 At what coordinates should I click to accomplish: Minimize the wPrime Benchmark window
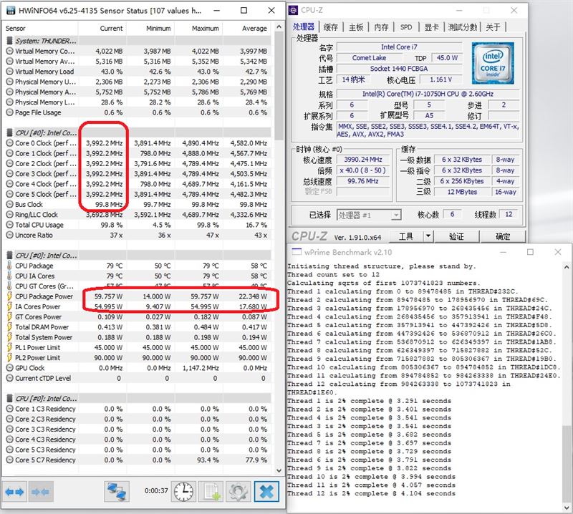503,252
